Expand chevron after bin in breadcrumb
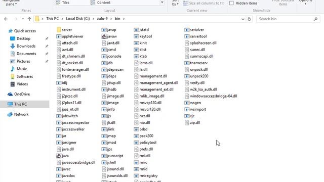The width and height of the screenshot is (324, 182). pos(124,19)
